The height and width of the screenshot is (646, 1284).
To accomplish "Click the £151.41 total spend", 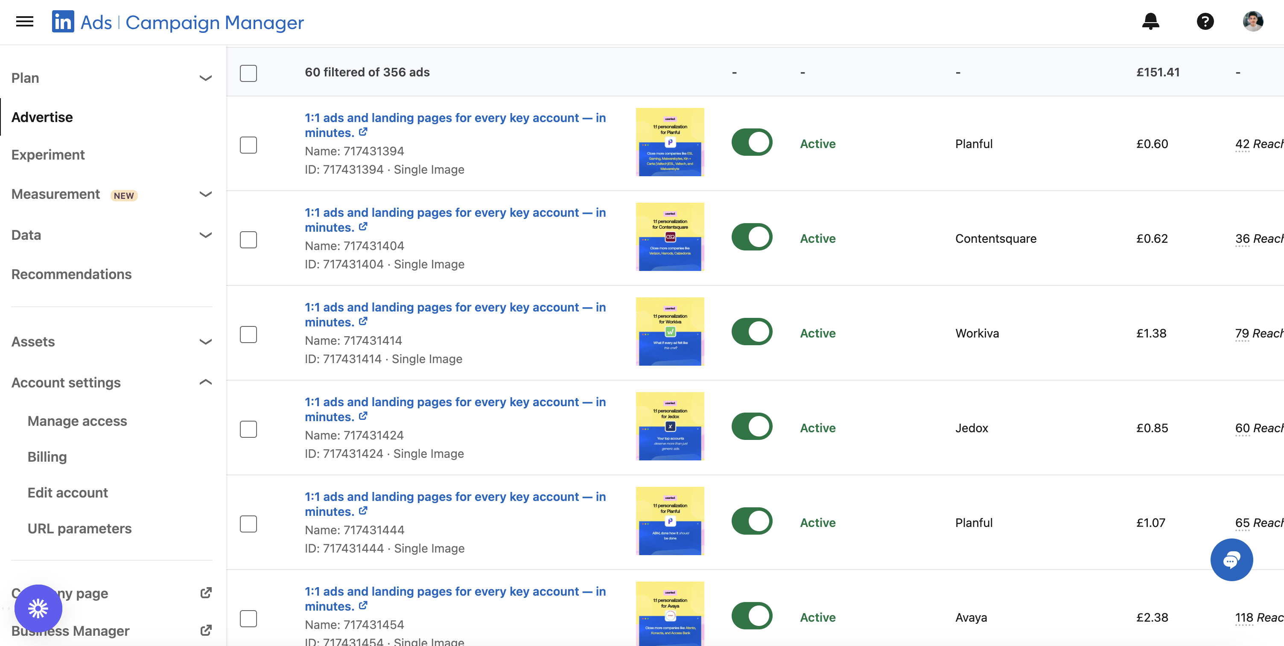I will pos(1157,72).
